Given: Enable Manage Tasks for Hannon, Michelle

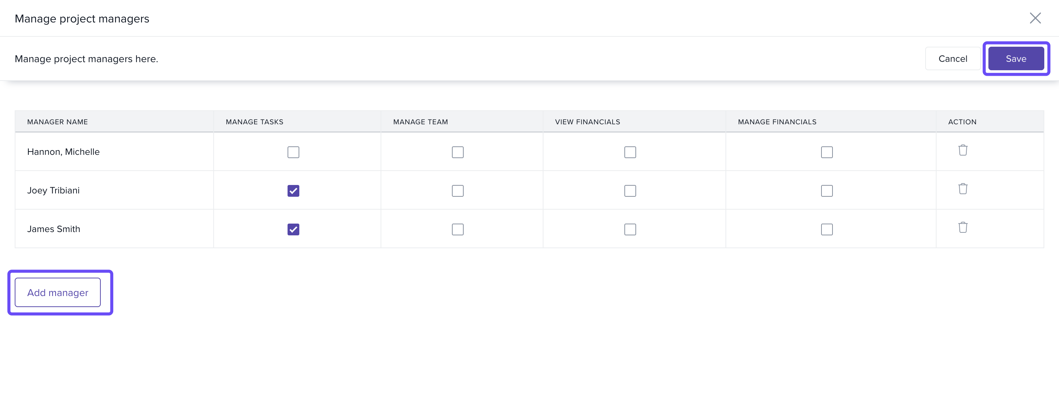Looking at the screenshot, I should tap(293, 152).
